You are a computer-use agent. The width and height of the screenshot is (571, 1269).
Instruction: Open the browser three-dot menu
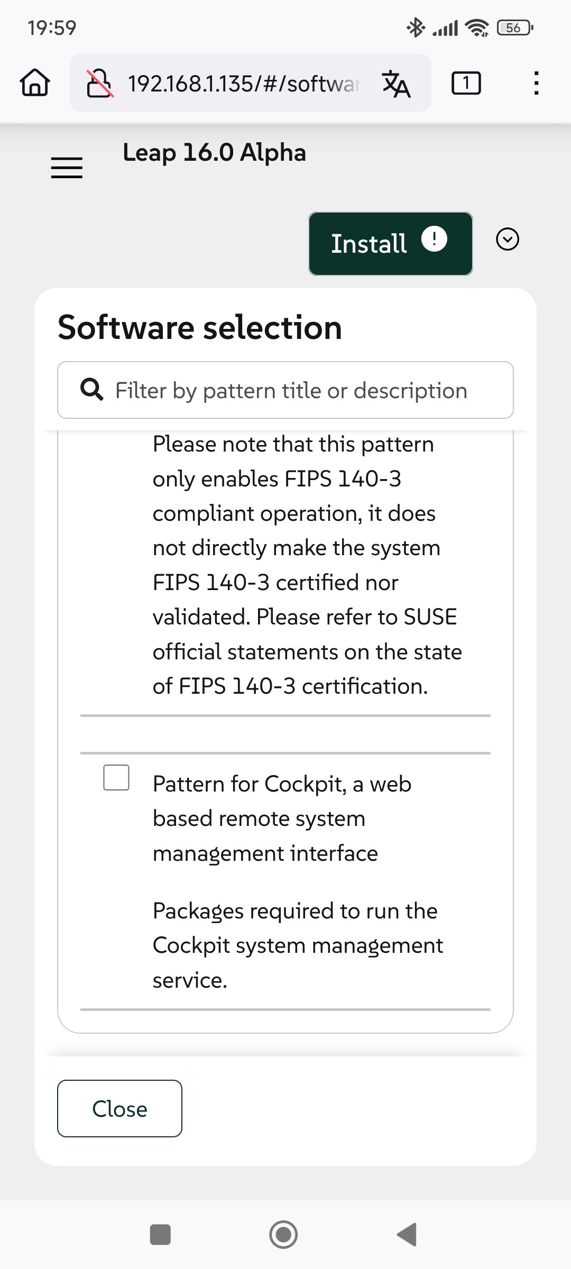point(536,83)
